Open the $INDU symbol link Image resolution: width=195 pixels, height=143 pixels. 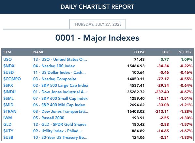(x=9, y=92)
